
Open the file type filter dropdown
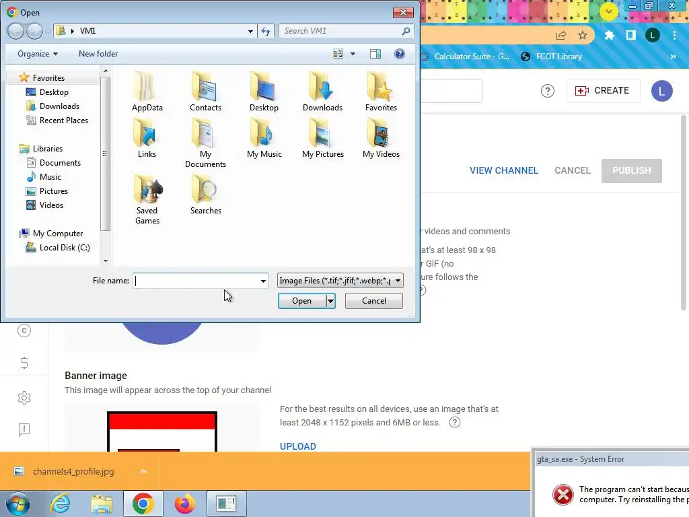pos(340,281)
